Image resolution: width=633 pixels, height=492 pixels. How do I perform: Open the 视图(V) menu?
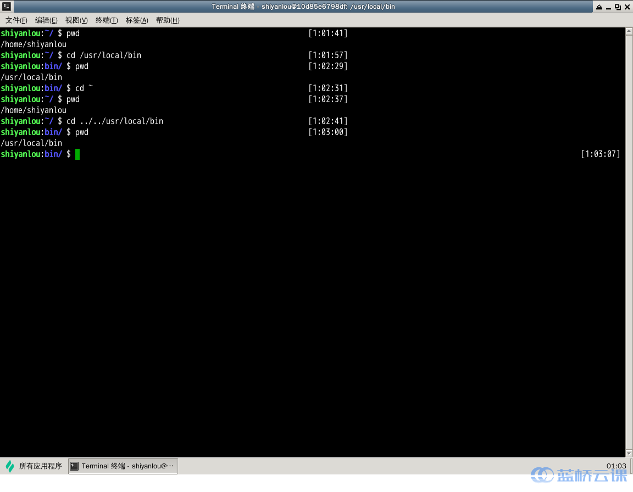(x=76, y=20)
